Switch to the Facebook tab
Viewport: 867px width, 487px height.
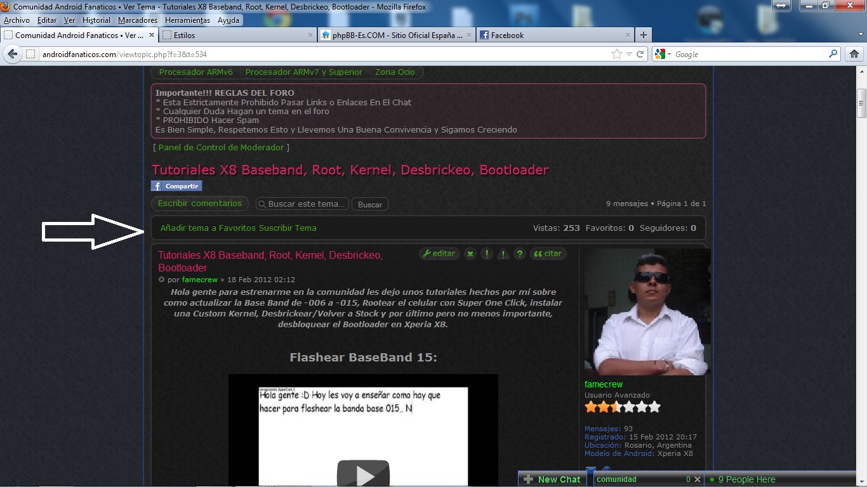coord(507,36)
